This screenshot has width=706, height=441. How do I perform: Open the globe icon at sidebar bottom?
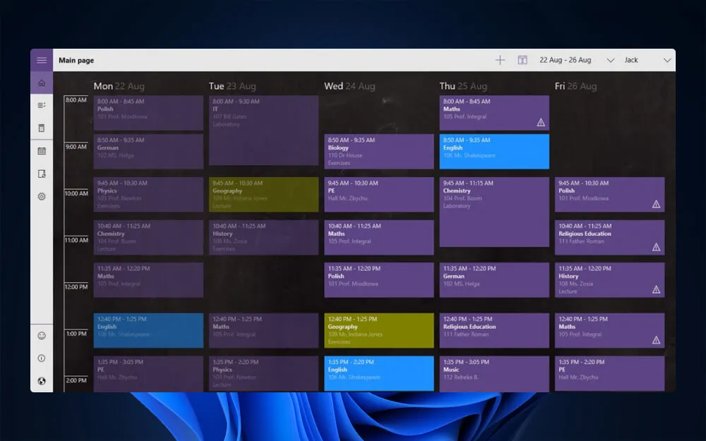42,381
